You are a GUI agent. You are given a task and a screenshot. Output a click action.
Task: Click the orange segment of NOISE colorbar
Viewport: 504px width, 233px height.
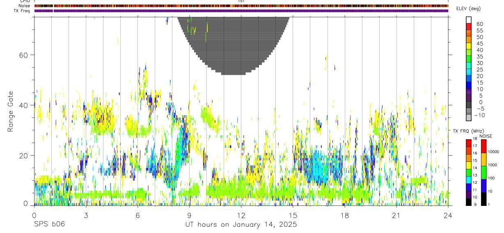click(x=483, y=159)
